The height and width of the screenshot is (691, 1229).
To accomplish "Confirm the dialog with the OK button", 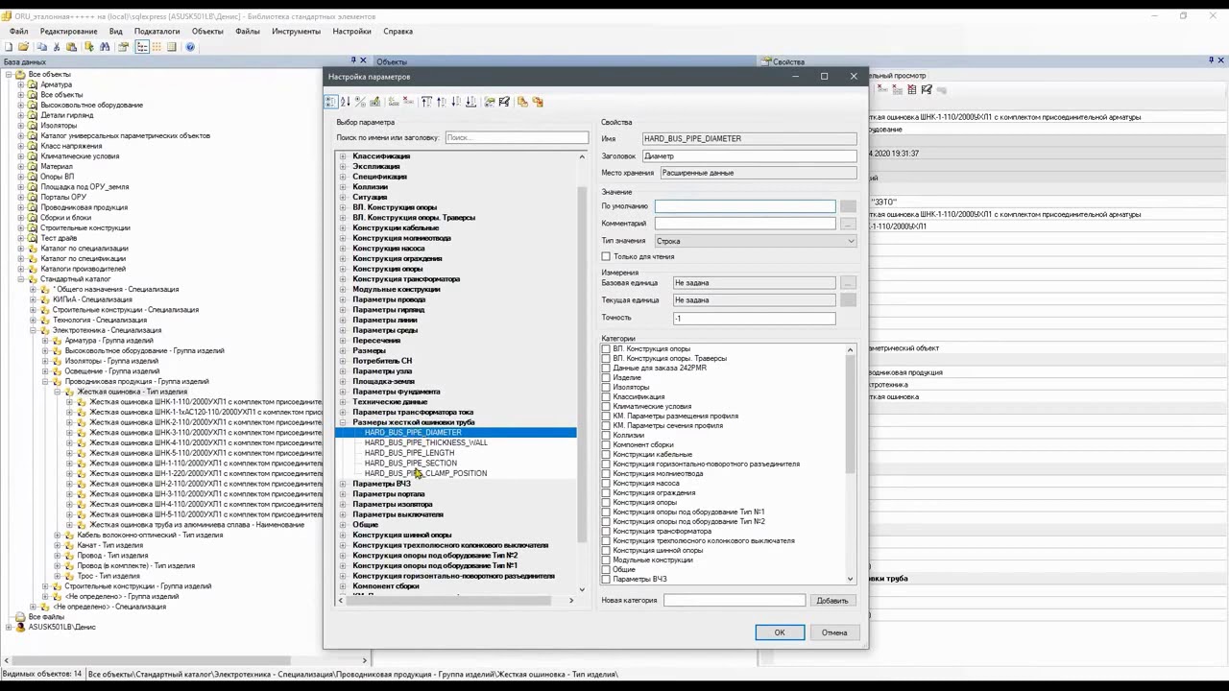I will [780, 632].
